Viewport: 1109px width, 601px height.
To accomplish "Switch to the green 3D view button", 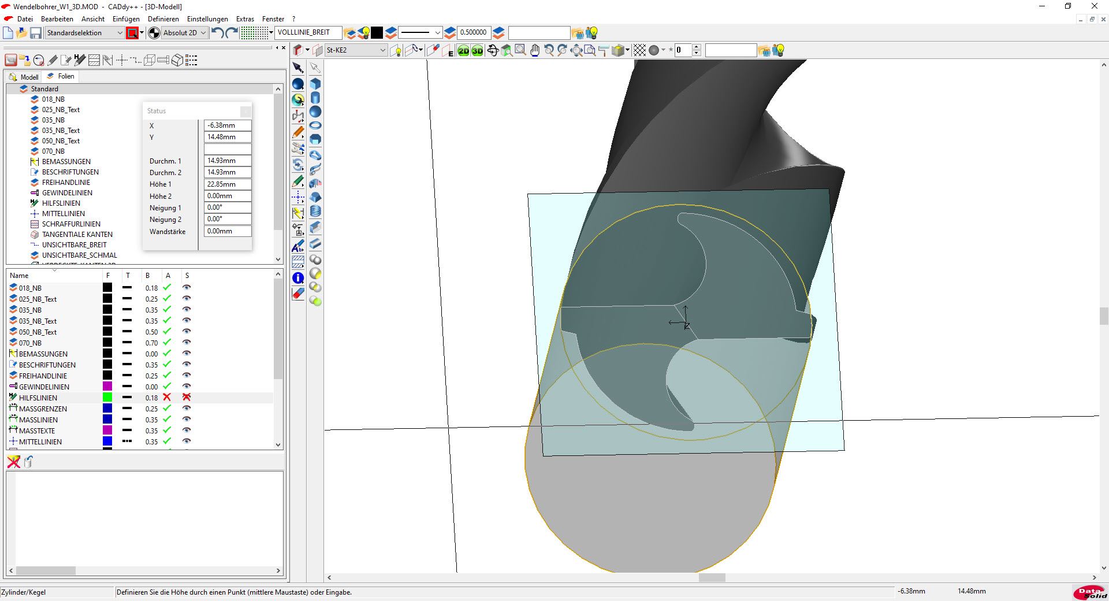I will pyautogui.click(x=477, y=51).
